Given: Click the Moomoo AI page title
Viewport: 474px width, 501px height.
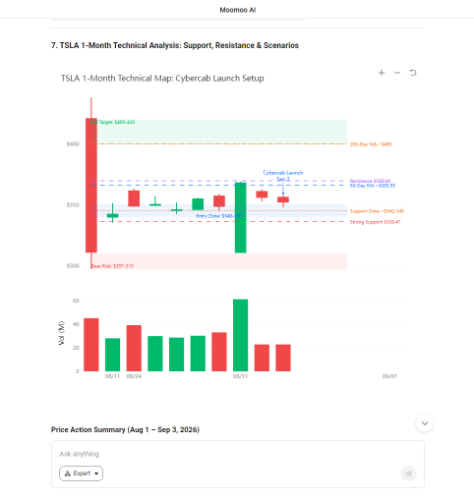Looking at the screenshot, I should [x=238, y=10].
